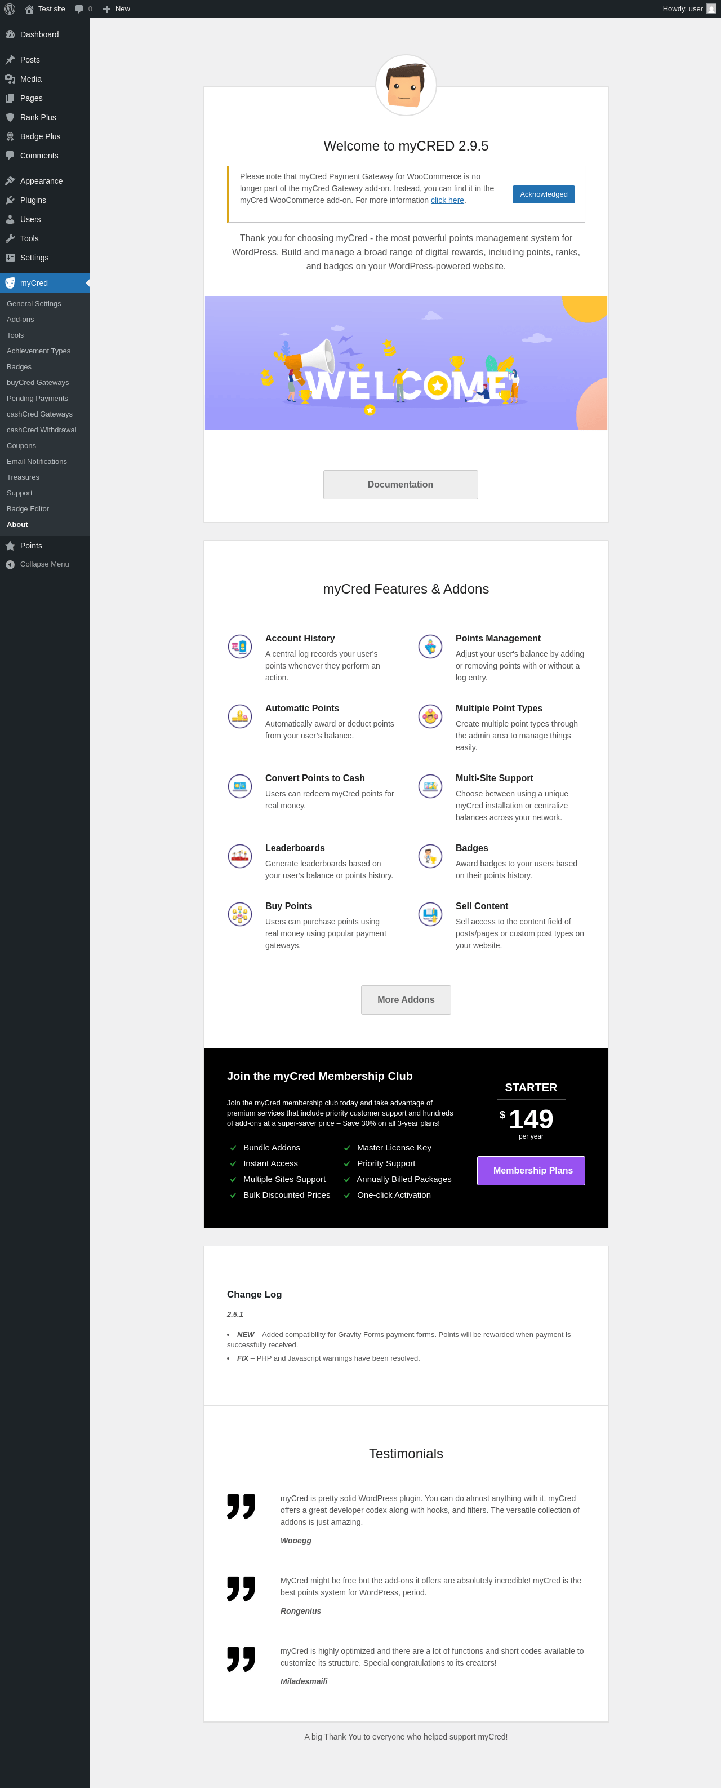Open the comments bubble in admin bar

(x=83, y=9)
